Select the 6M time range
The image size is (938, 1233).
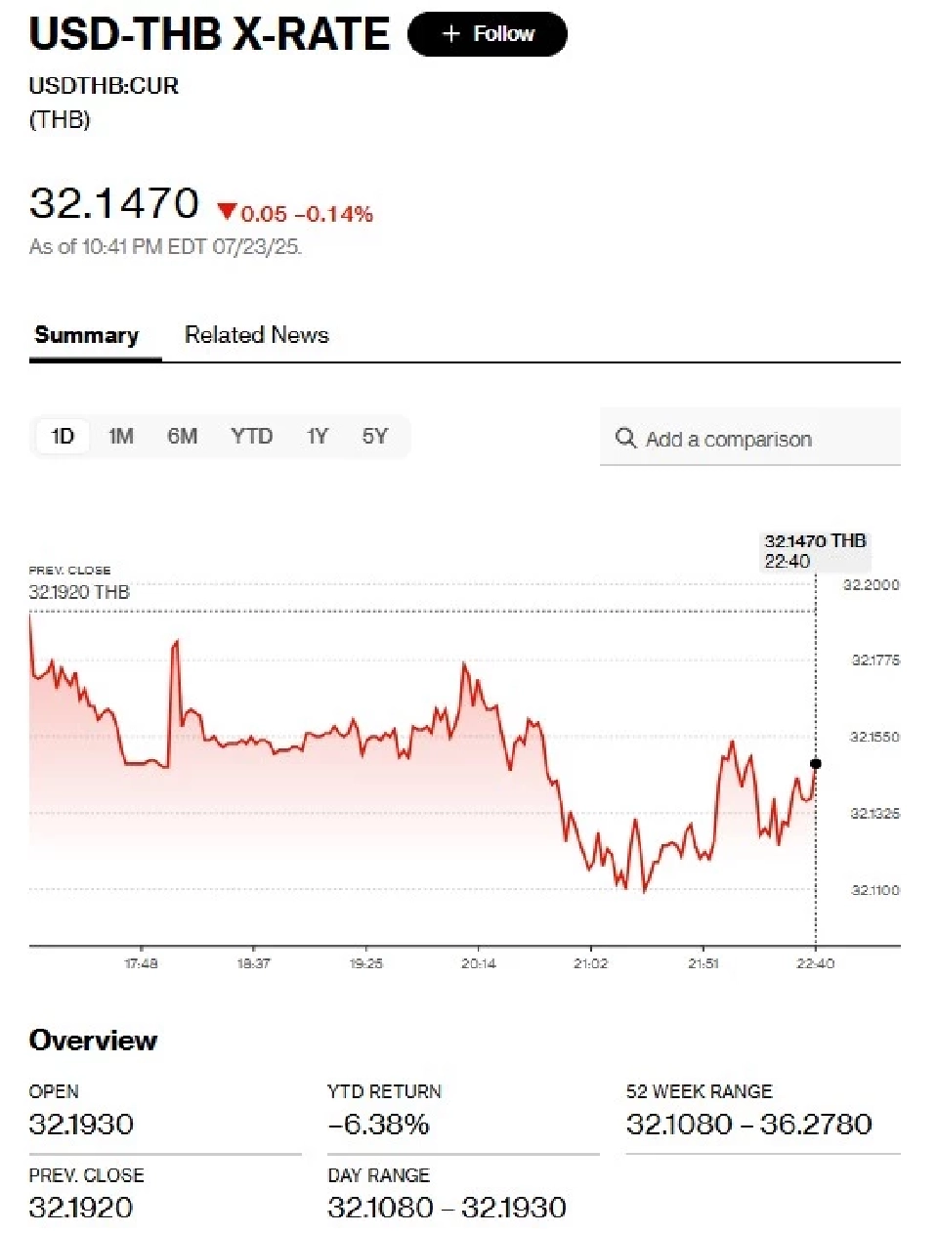(x=182, y=436)
